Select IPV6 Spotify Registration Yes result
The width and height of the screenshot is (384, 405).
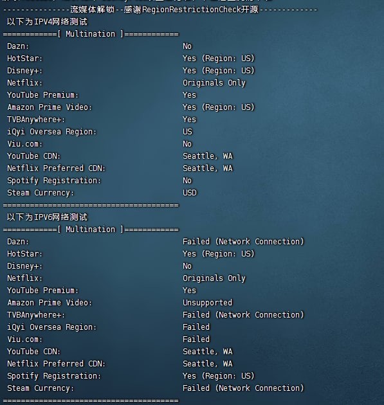(219, 376)
